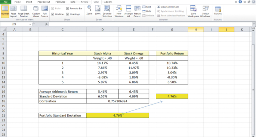Select the Average Arithmetic Return label
This screenshot has height=137, width=256.
[x=62, y=92]
